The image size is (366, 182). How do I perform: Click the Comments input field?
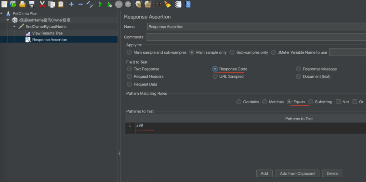tap(256, 37)
